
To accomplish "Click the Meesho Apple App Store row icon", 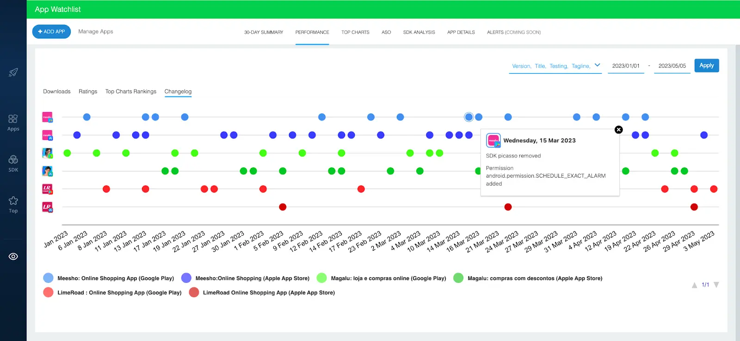I will coord(47,135).
